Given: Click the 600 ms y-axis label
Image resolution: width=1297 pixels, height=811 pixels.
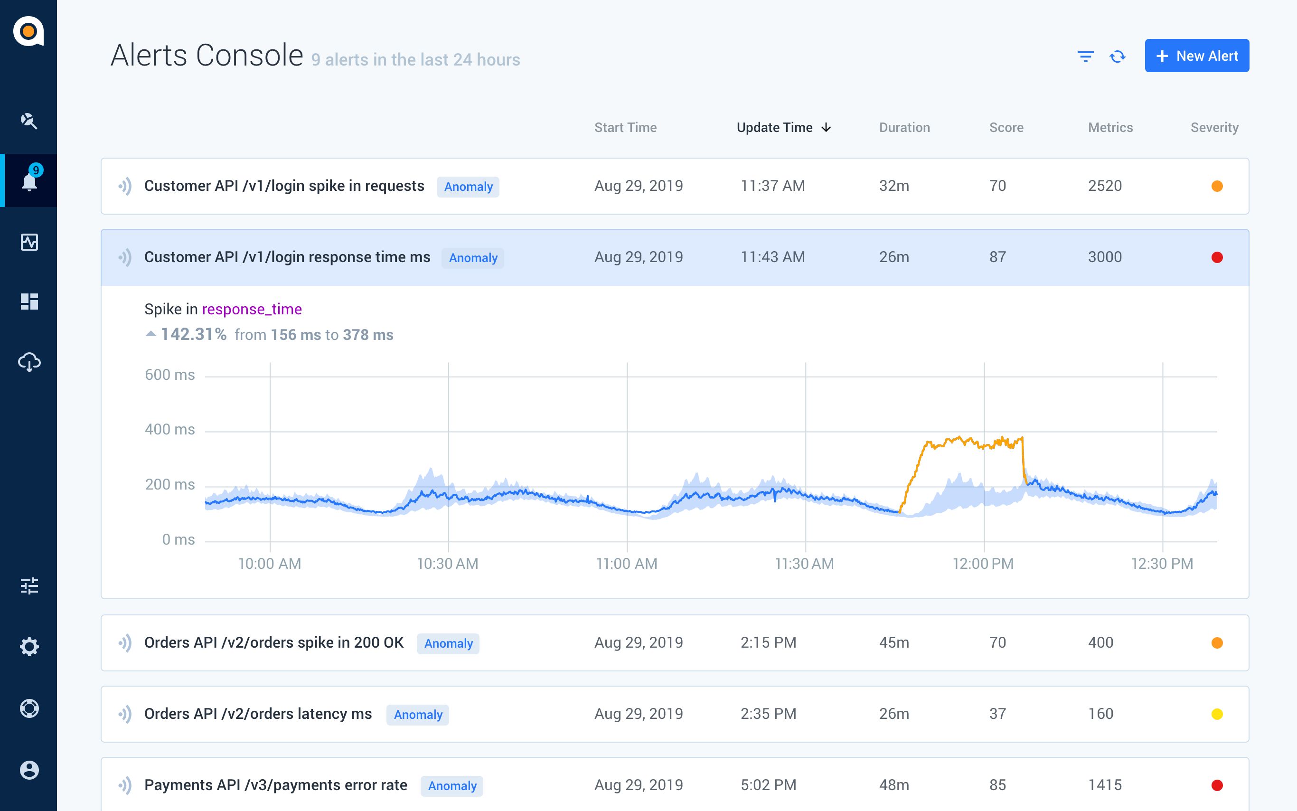Looking at the screenshot, I should point(170,374).
